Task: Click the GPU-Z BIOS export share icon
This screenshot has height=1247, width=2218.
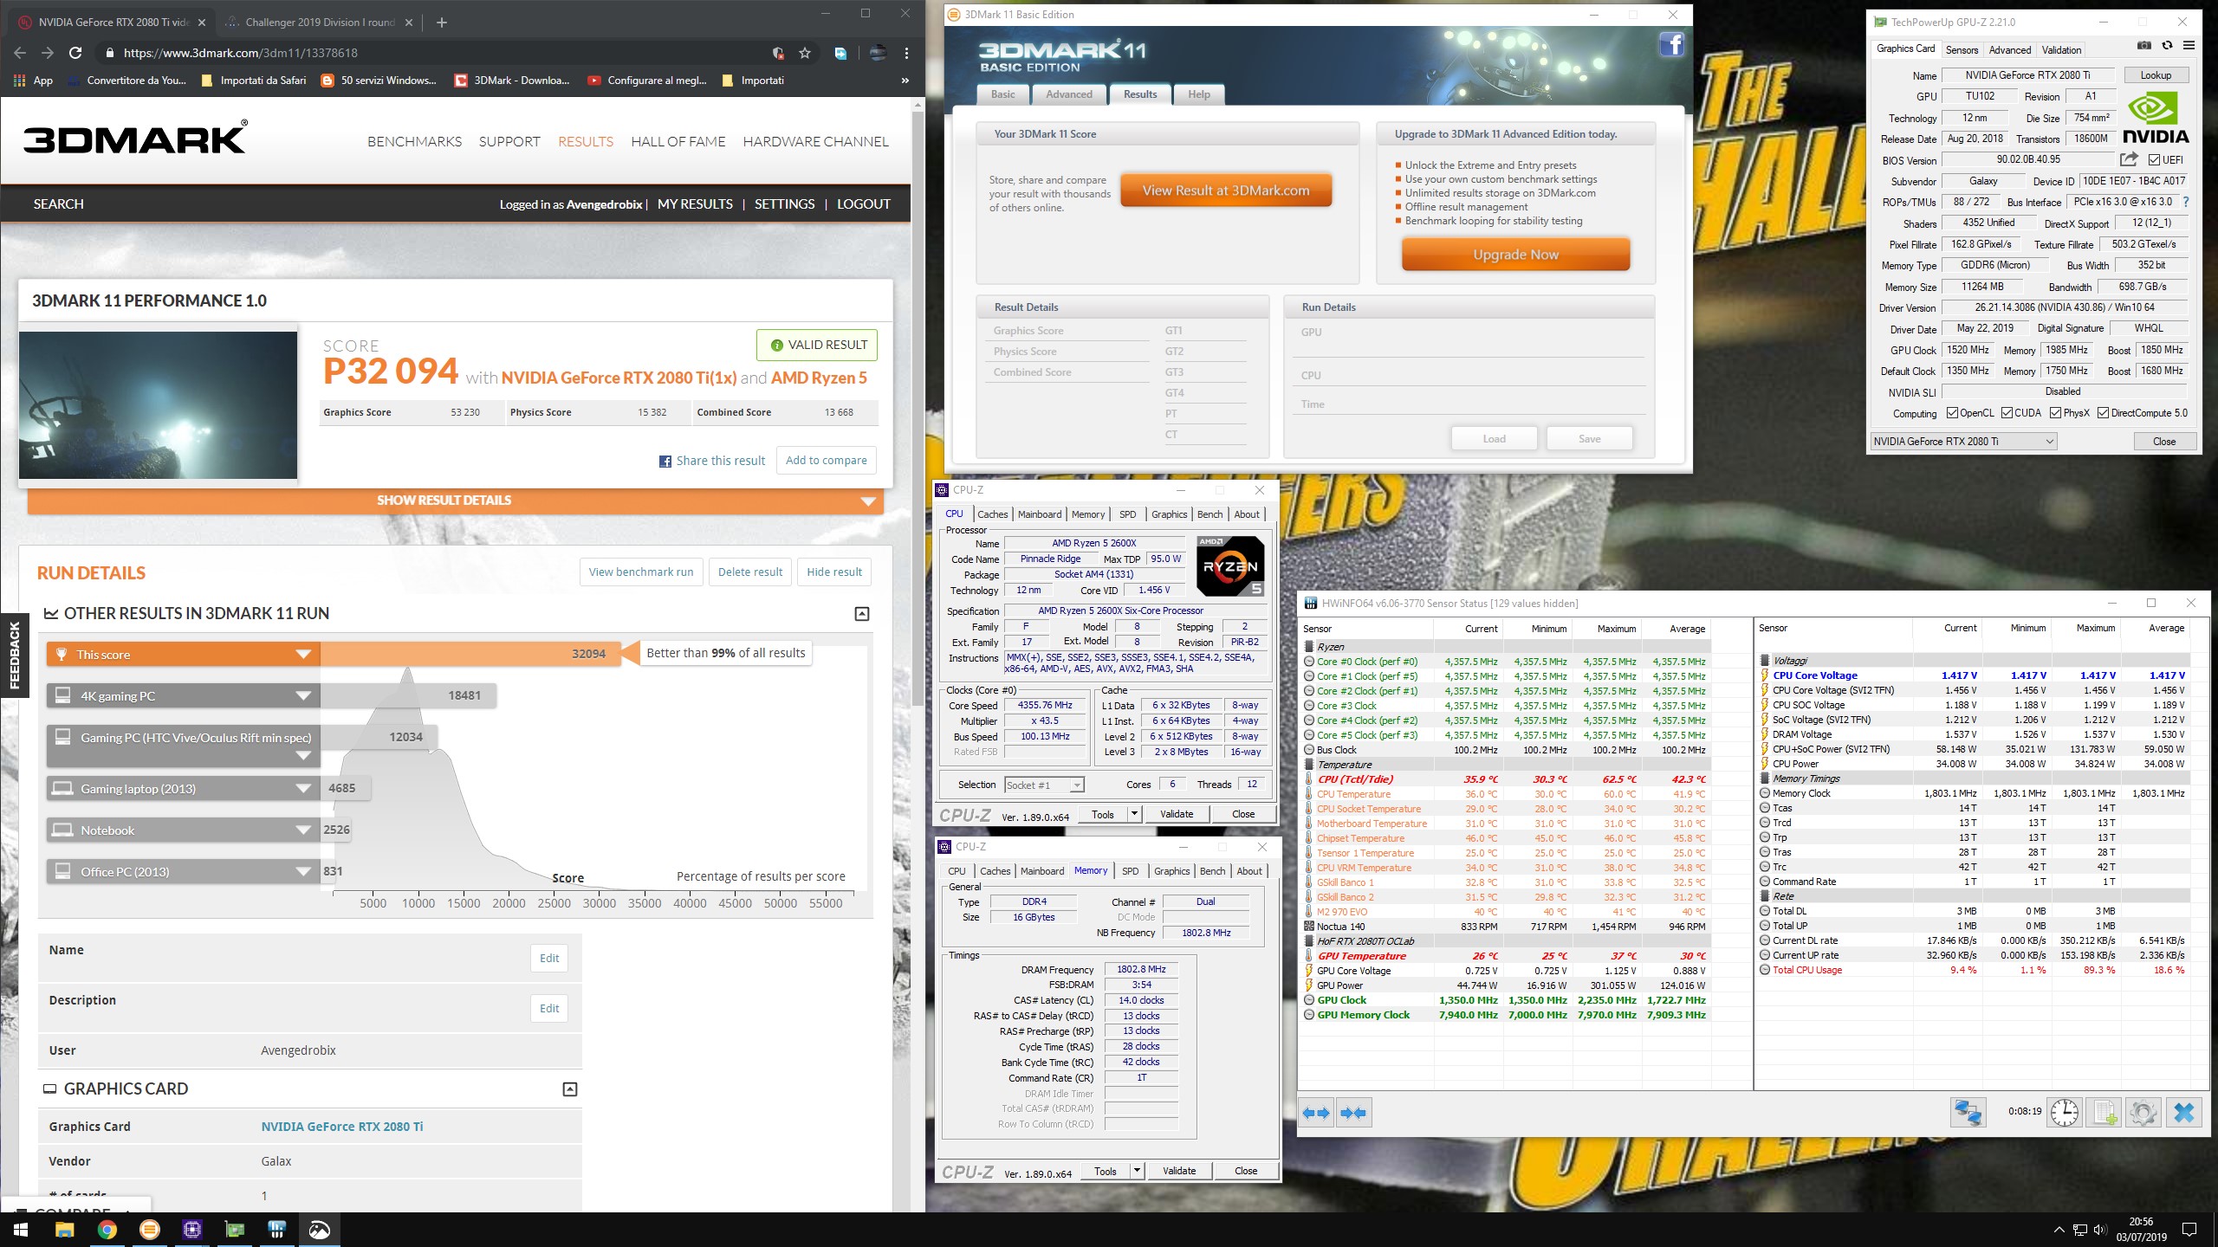Action: pos(2128,159)
